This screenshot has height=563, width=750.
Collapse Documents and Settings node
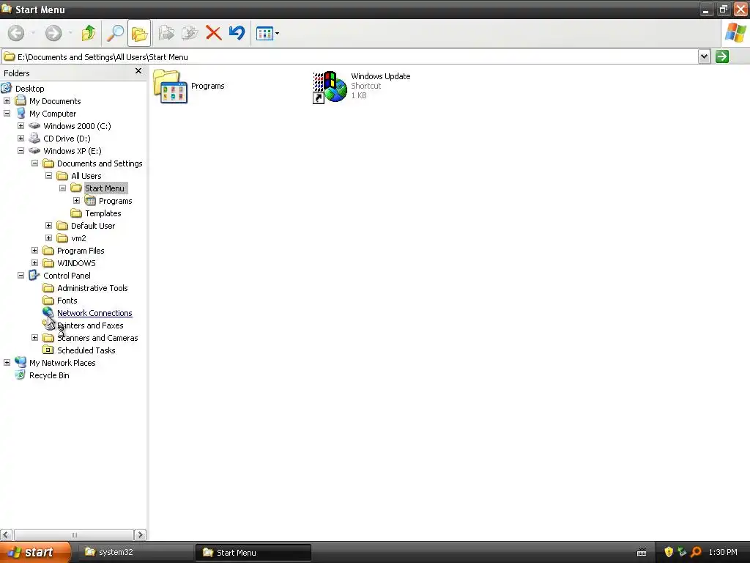coord(34,163)
